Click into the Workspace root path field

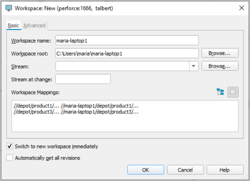coord(127,53)
